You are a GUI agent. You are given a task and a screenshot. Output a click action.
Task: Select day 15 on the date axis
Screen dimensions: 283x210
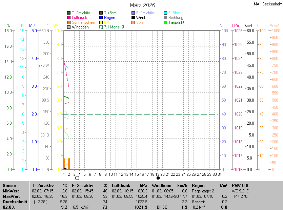(137, 174)
